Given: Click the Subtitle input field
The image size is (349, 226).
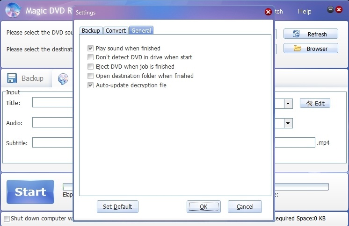Looking at the screenshot, I should pos(52,142).
